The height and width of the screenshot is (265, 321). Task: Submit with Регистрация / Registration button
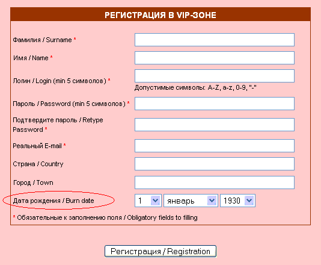click(160, 251)
